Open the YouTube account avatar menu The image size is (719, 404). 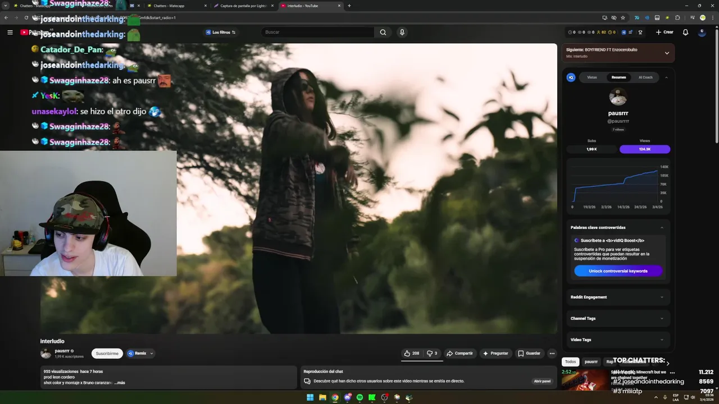point(702,32)
